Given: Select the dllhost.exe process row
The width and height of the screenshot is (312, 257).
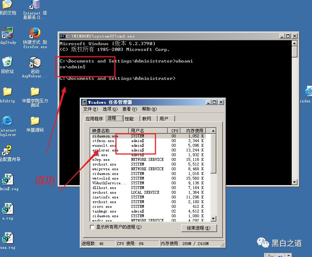Looking at the screenshot, I should pos(148,188).
